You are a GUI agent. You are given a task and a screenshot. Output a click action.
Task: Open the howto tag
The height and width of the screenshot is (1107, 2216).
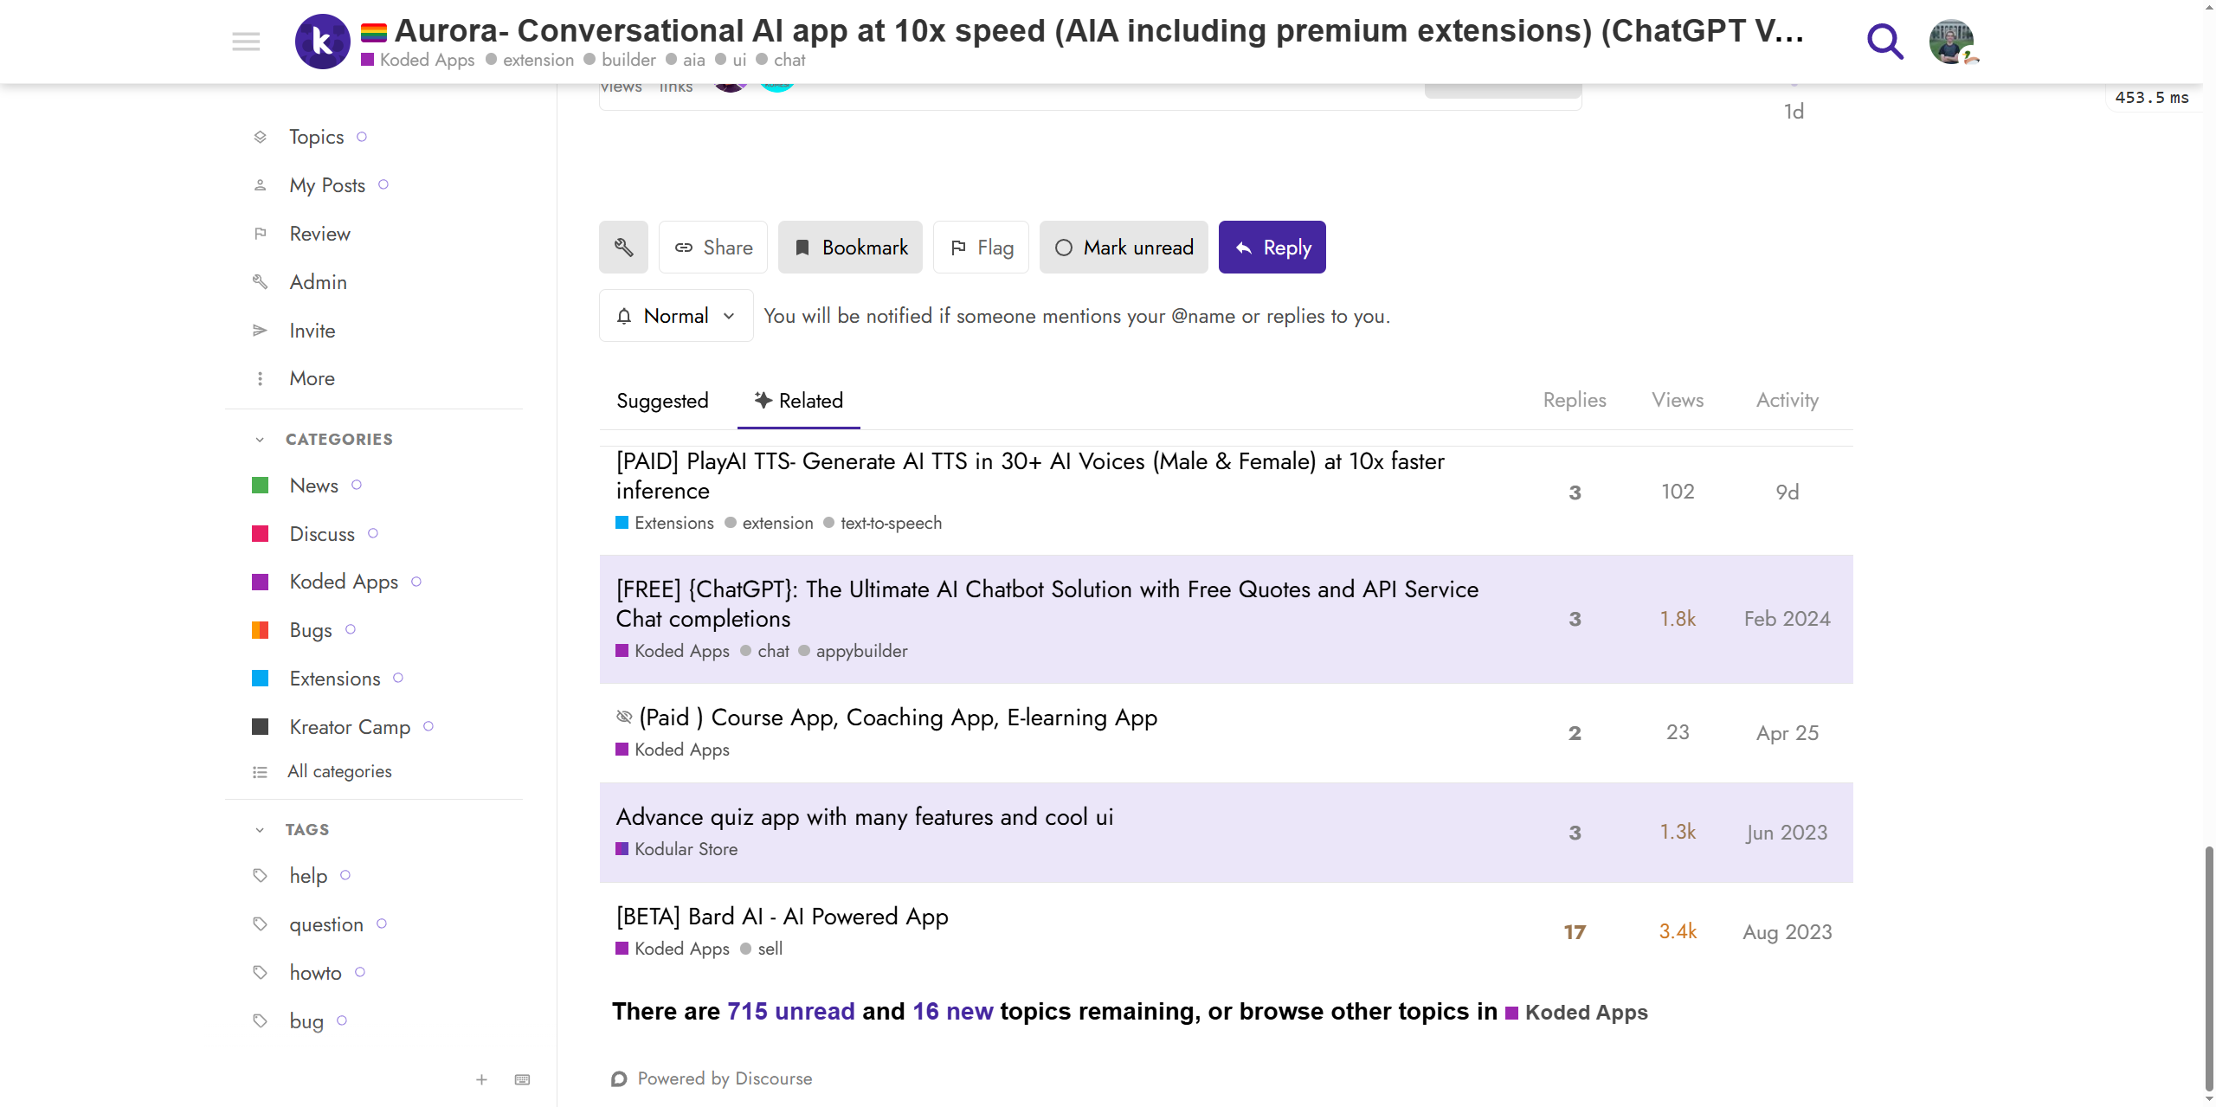[x=316, y=973]
